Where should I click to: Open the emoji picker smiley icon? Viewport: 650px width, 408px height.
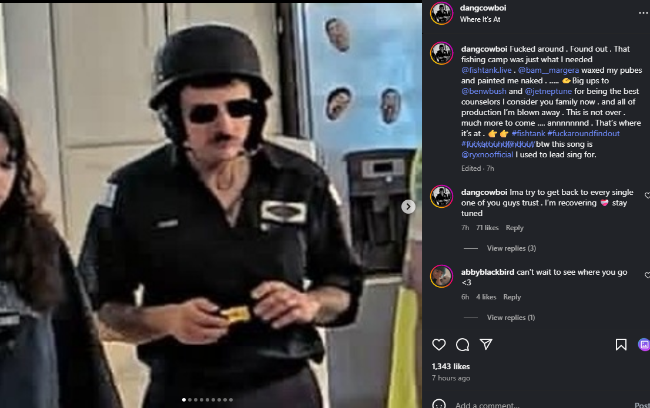pos(438,404)
